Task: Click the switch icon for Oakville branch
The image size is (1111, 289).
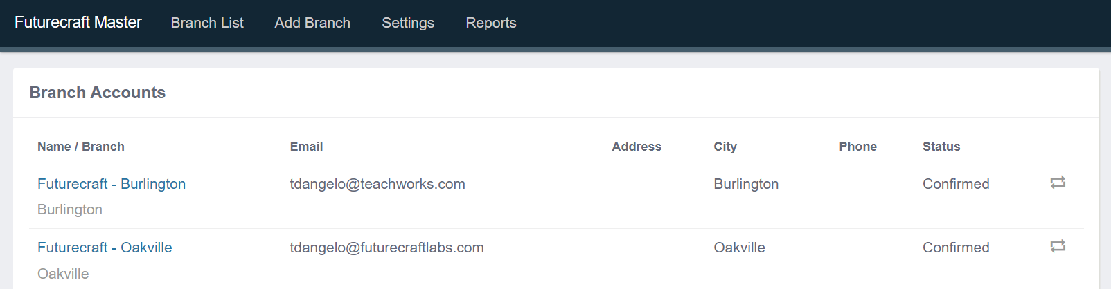Action: click(x=1058, y=246)
